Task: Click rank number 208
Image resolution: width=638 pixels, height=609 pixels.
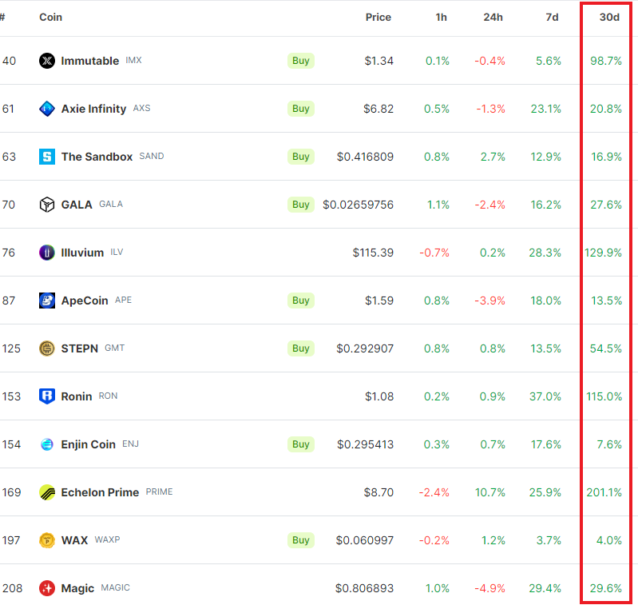Action: 12,588
